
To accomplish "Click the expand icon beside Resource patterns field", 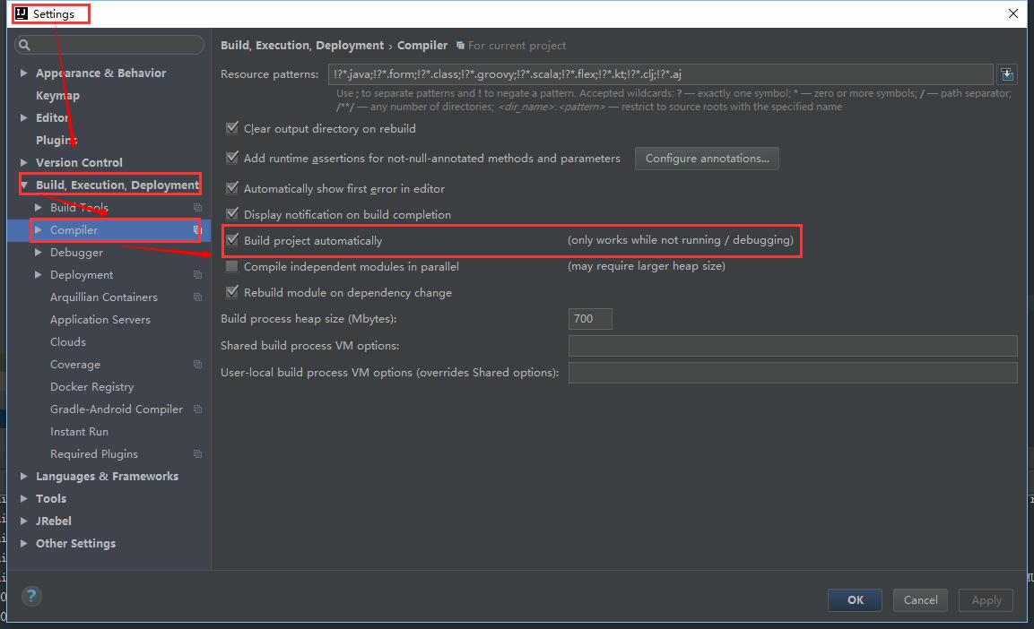I will click(x=1007, y=73).
